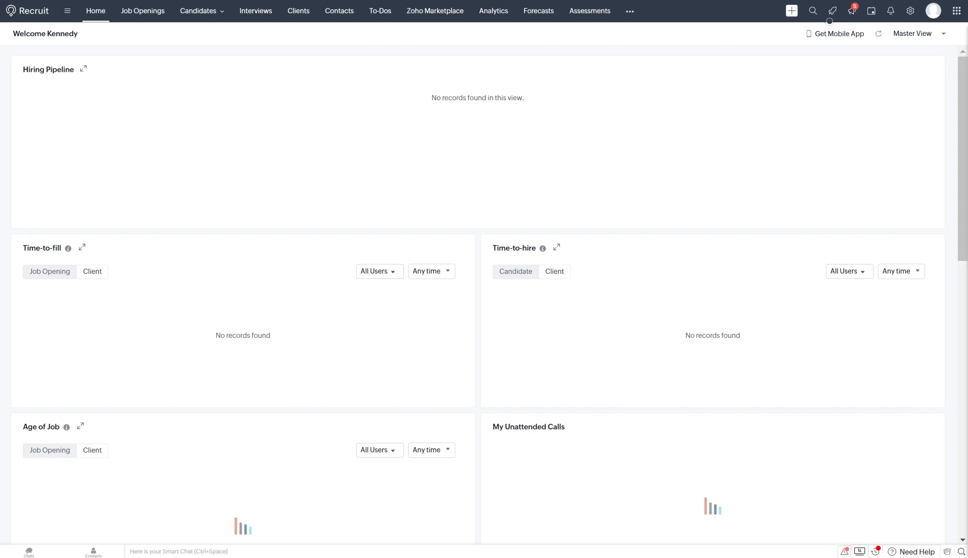Refresh the dashboard using the reload icon
This screenshot has width=968, height=558.
click(878, 33)
